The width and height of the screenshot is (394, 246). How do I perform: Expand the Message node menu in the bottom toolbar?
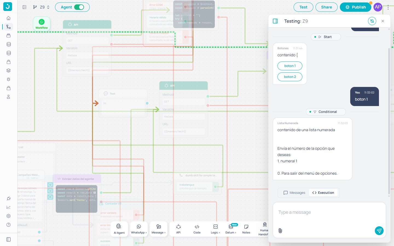pos(158,229)
